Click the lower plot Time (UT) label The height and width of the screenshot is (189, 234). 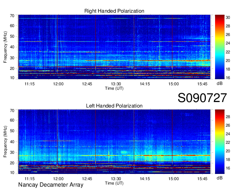pyautogui.click(x=114, y=183)
